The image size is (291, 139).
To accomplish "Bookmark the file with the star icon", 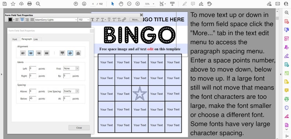I will (x=13, y=4).
